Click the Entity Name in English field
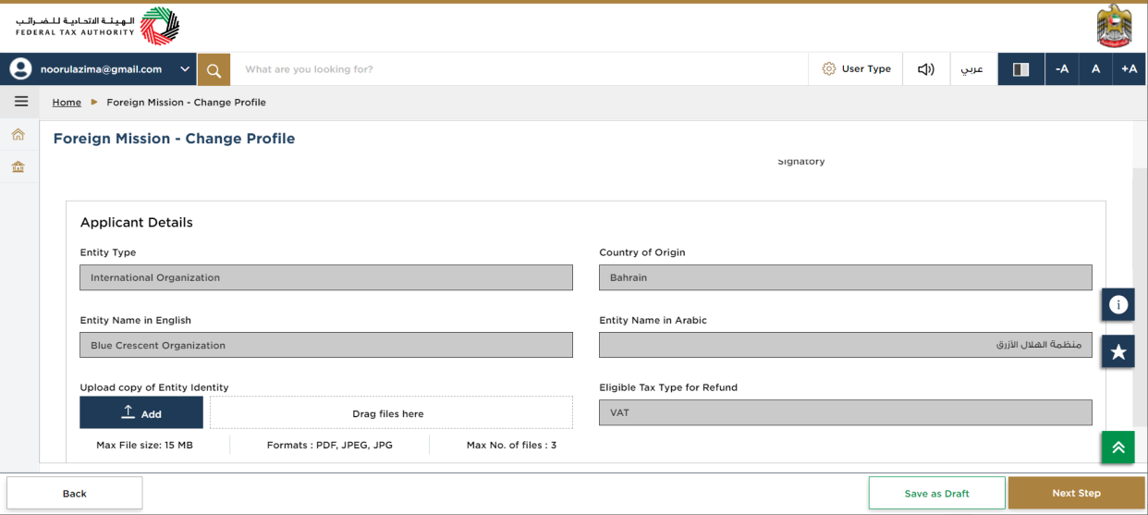 tap(326, 345)
